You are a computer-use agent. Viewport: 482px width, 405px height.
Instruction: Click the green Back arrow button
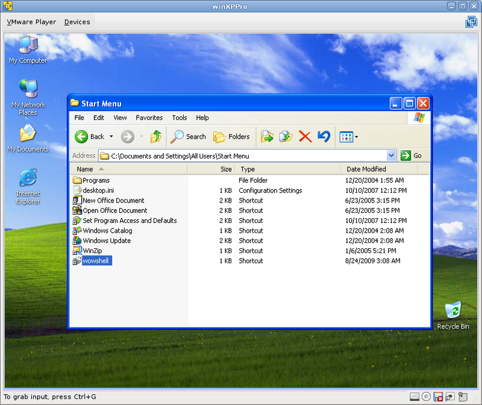click(81, 137)
